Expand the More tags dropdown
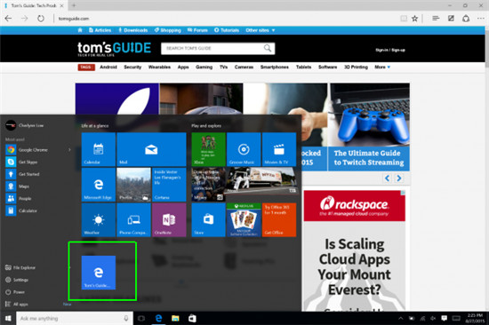Image resolution: width=489 pixels, height=325 pixels. (x=382, y=67)
